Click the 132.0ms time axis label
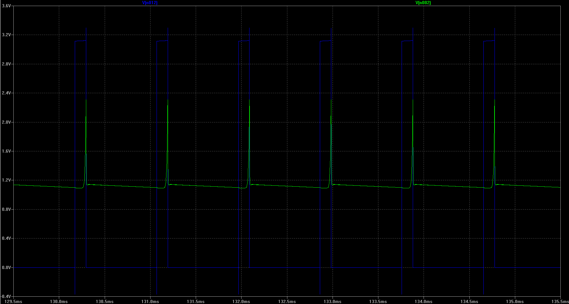The image size is (569, 304). pos(241,301)
